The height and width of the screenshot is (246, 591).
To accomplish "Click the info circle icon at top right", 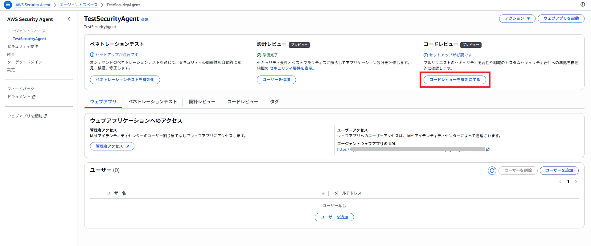I will pos(582,4).
